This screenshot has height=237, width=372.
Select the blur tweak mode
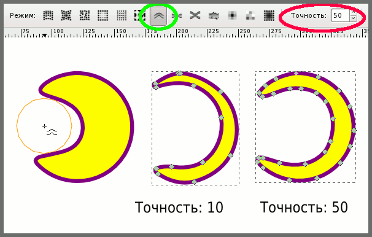(x=269, y=16)
